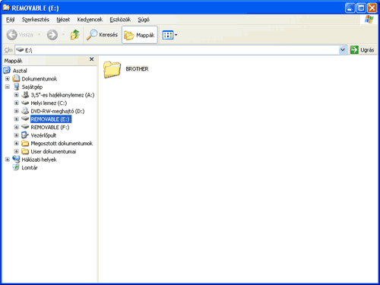Viewport: 380px width, 285px height.
Task: Open the forward history dropdown arrow
Action: click(63, 34)
